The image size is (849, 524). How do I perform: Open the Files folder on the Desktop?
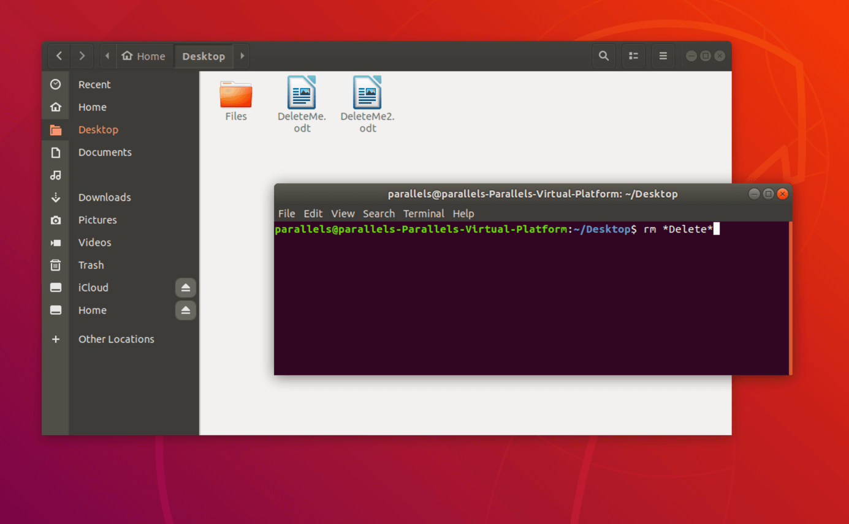pyautogui.click(x=235, y=93)
